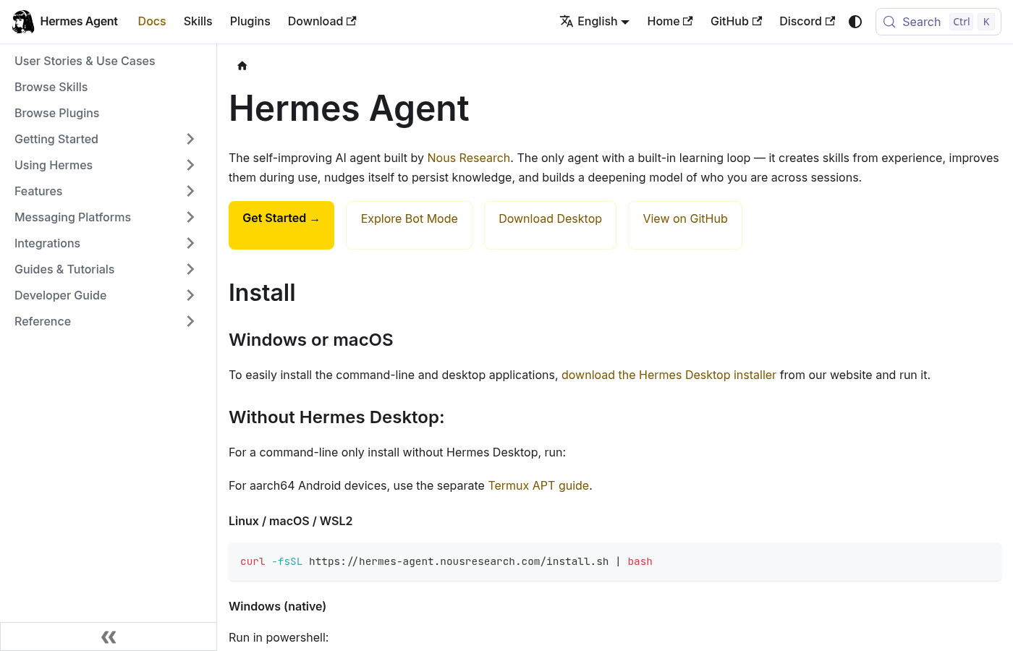Click the Hermes Agent logo image
Screen dimensions: 1013x651
23,22
